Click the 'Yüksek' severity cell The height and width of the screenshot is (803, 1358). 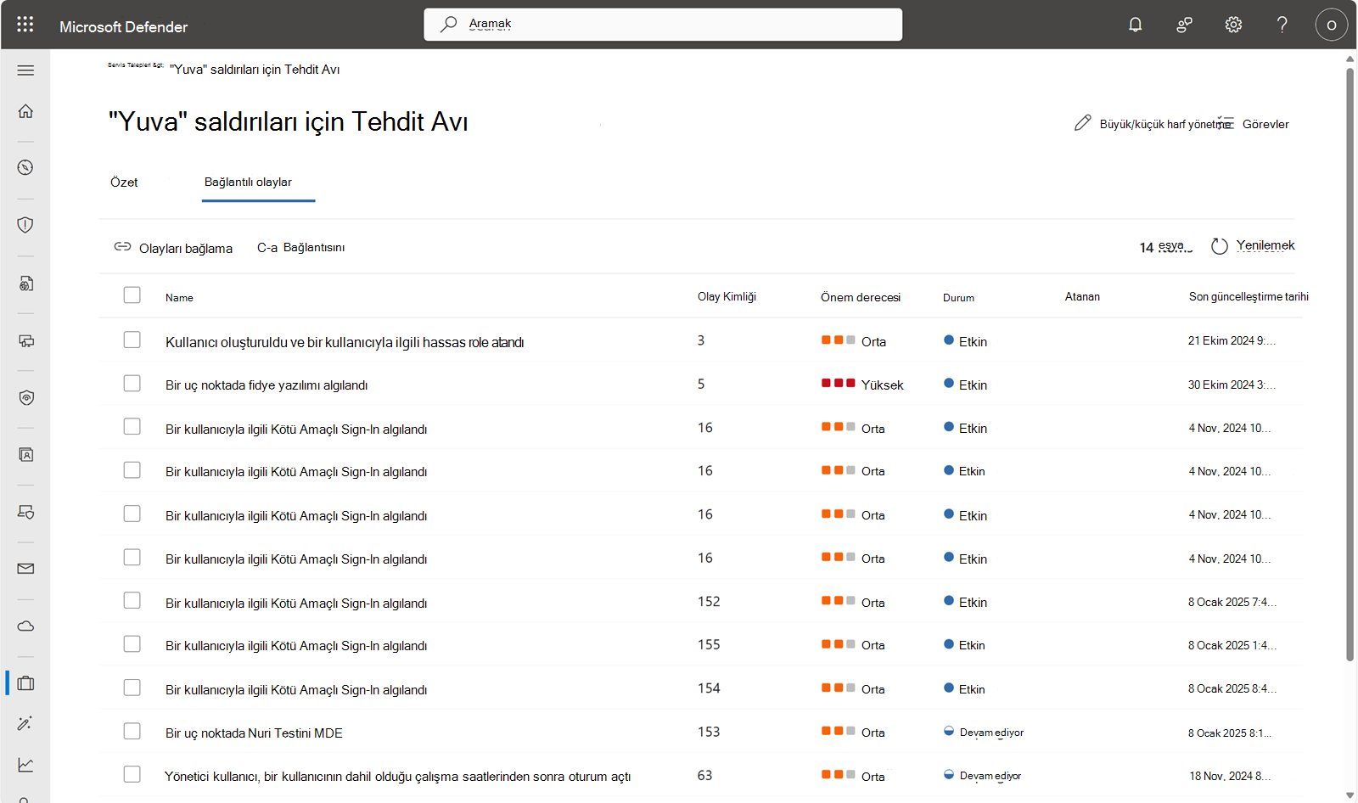pyautogui.click(x=862, y=385)
